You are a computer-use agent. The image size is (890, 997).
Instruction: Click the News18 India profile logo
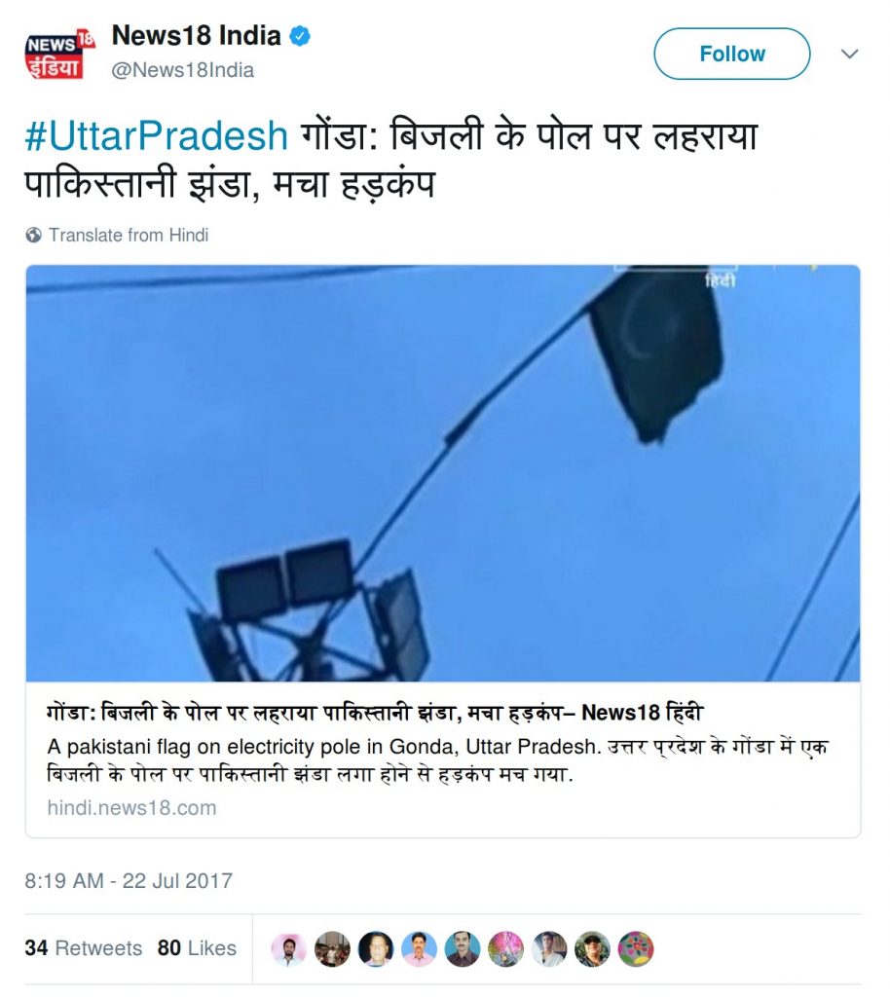59,54
